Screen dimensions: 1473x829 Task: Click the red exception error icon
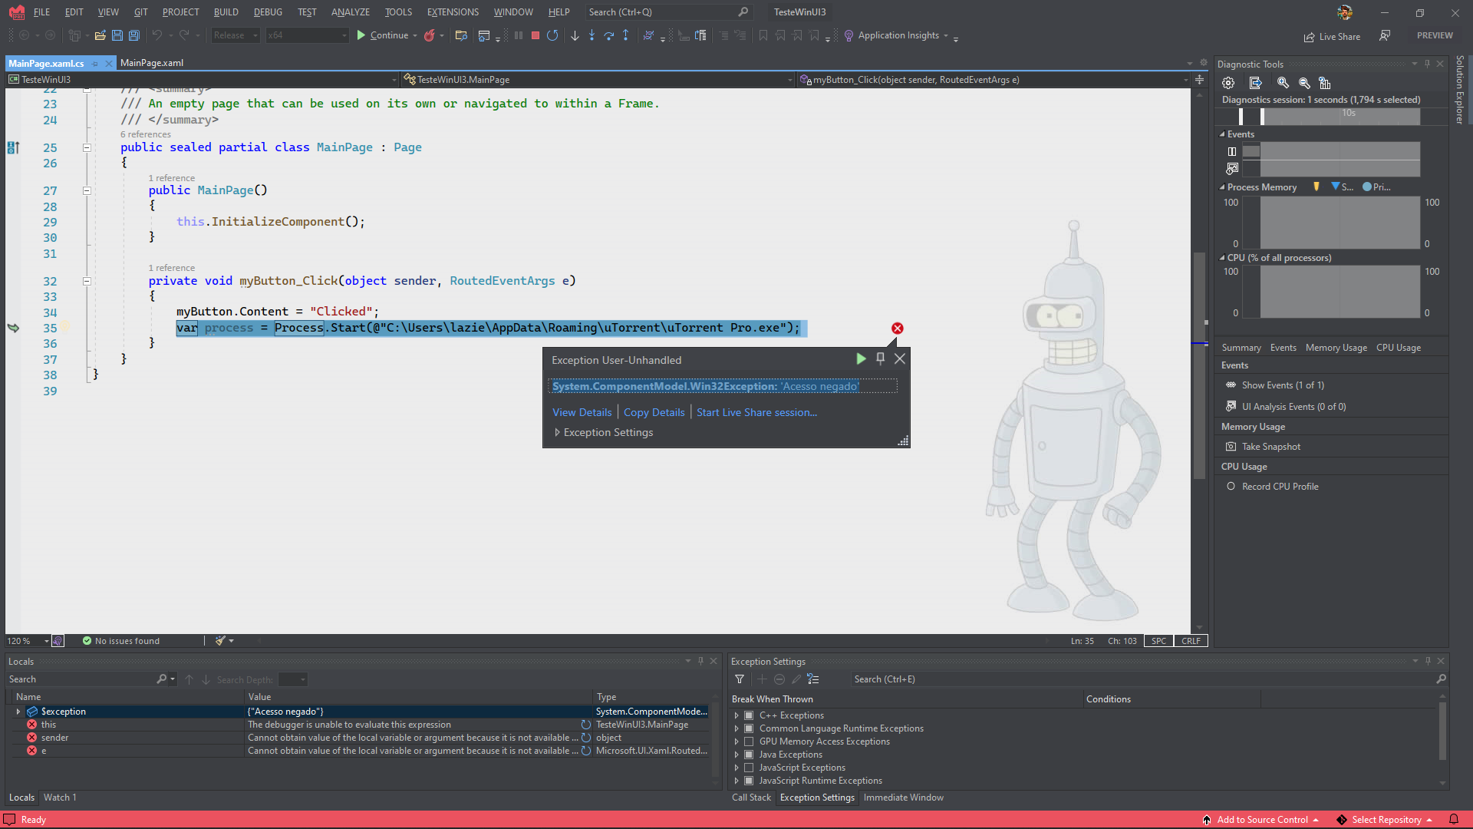(897, 329)
